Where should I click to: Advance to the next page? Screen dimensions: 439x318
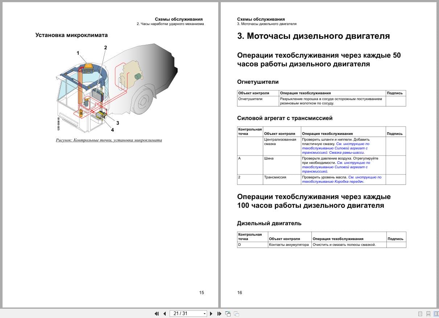click(211, 313)
